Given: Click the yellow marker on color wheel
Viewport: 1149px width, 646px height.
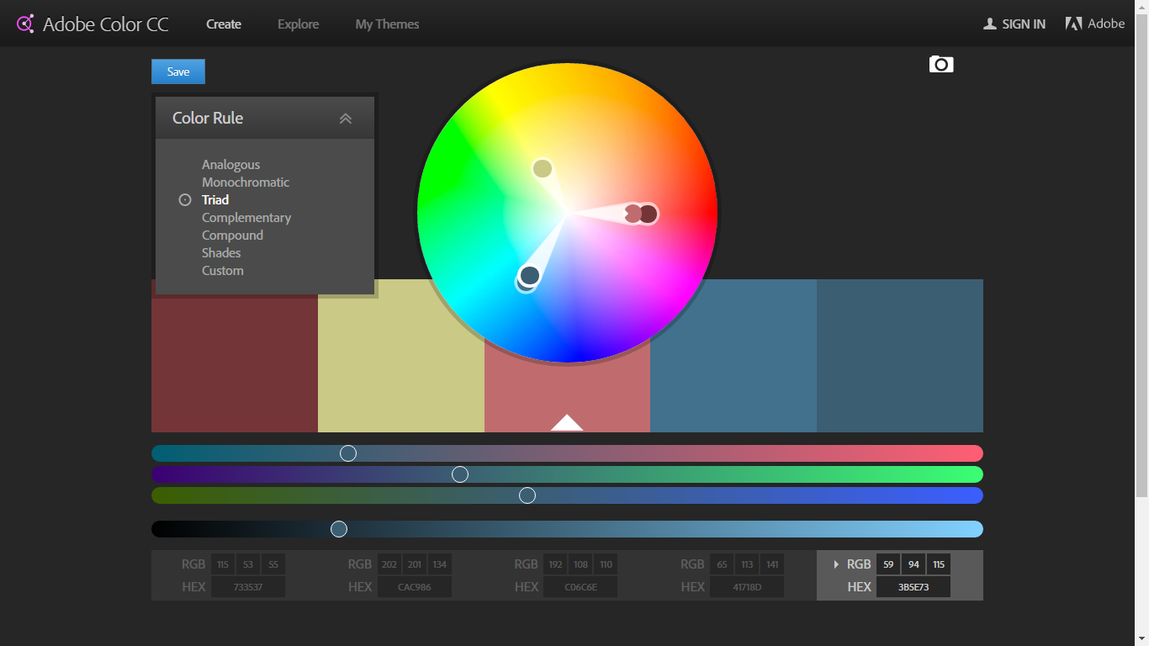Looking at the screenshot, I should 543,169.
